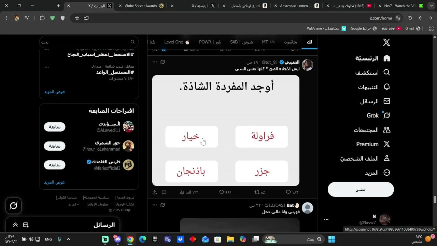Open the new tab plus button
This screenshot has height=246, width=437.
tap(58, 6)
